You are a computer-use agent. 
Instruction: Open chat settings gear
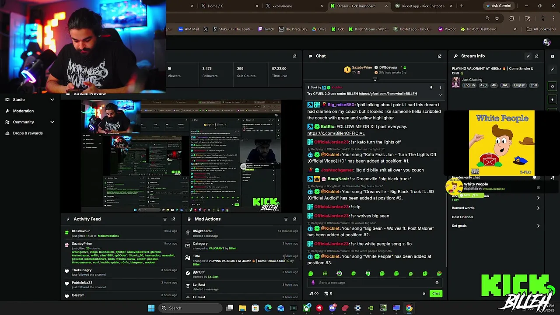point(423,294)
